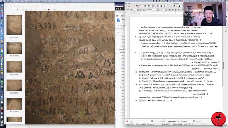
Task: Click the Find All button
Action: [162, 121]
